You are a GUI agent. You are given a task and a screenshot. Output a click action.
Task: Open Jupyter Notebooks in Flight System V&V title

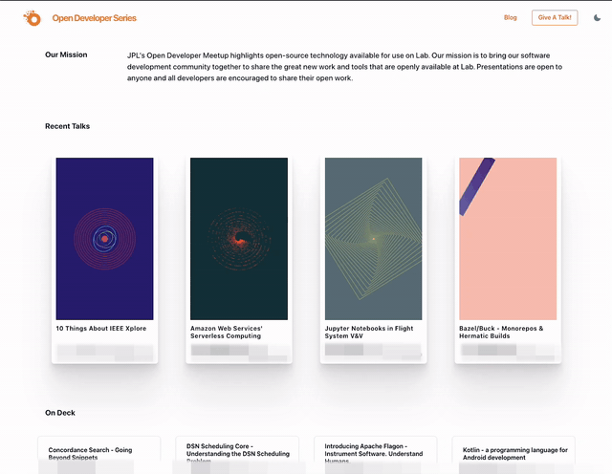click(369, 332)
